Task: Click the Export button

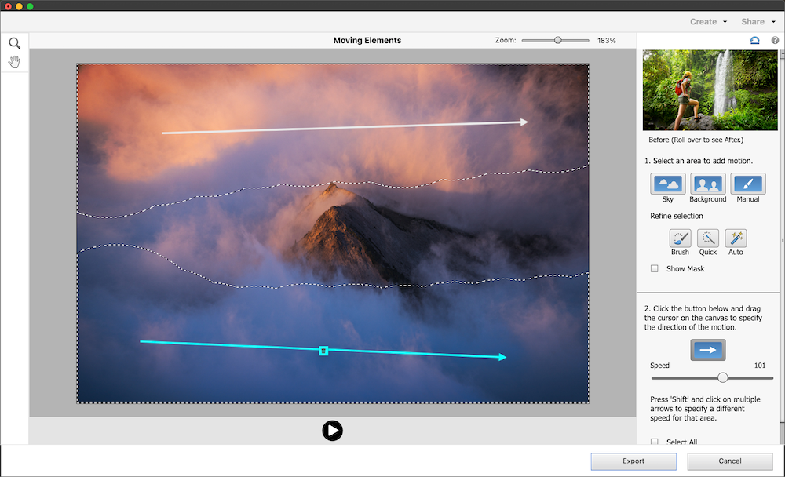Action: point(633,461)
